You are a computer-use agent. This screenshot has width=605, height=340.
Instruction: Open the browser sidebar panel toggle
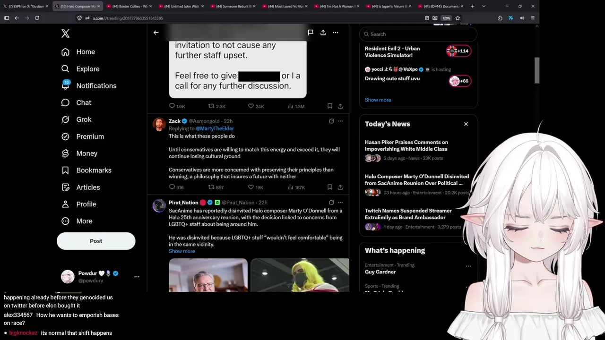click(7, 18)
